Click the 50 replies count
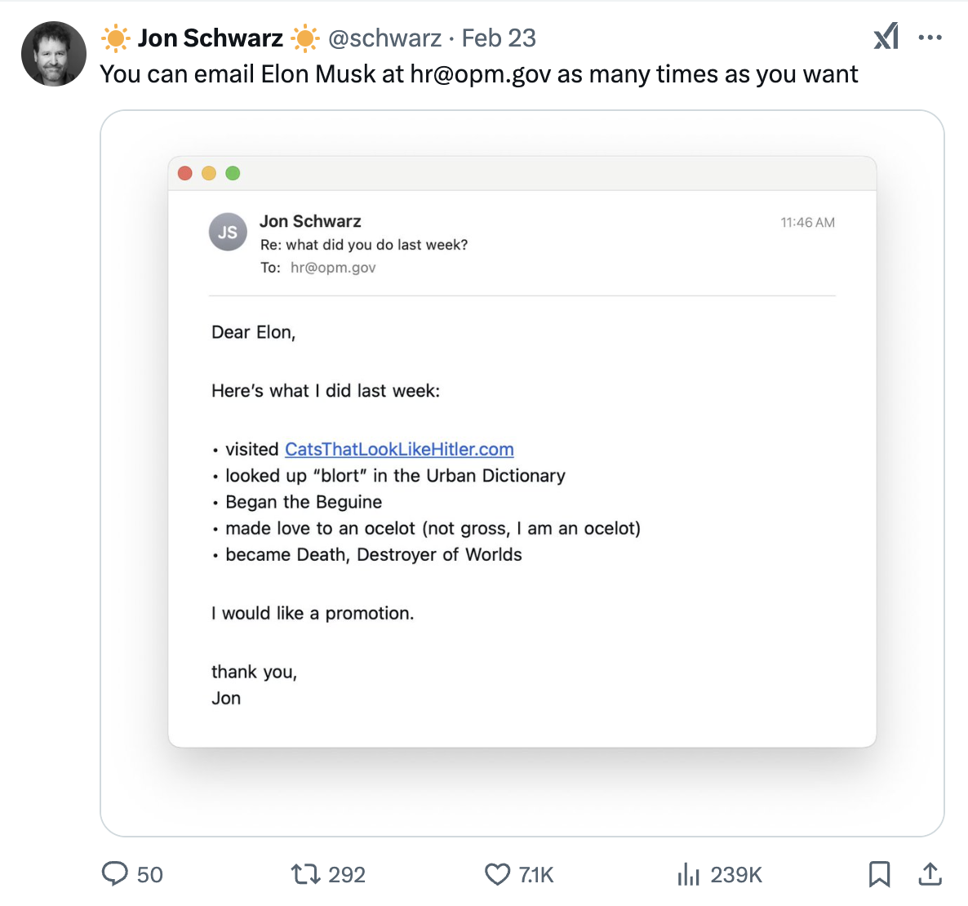 pyautogui.click(x=151, y=874)
